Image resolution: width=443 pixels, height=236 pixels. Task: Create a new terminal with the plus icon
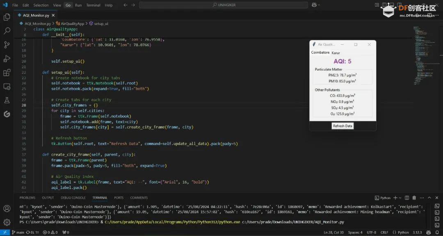point(395,198)
